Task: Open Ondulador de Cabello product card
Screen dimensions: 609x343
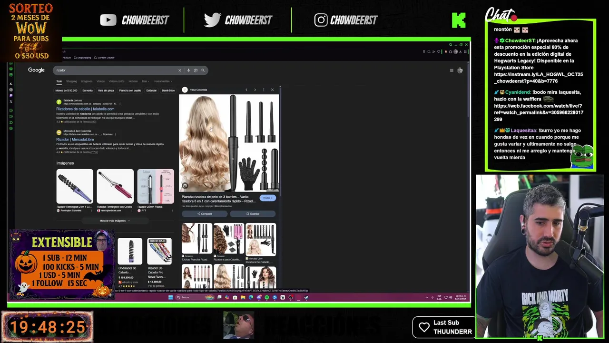Action: [x=130, y=262]
